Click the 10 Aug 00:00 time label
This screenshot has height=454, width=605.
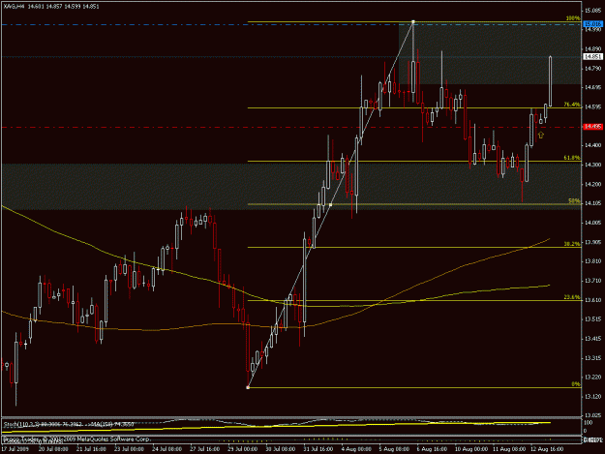coord(471,449)
